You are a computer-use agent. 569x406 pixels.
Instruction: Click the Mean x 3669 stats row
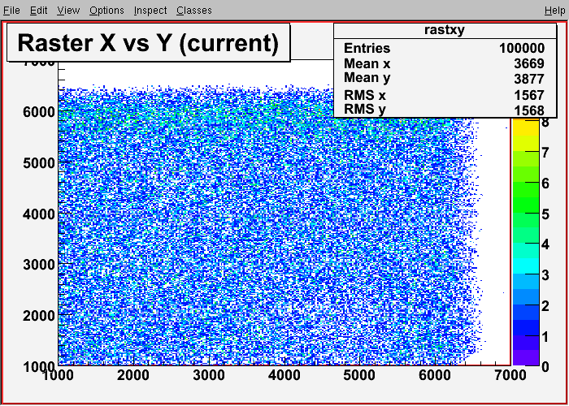pyautogui.click(x=445, y=64)
